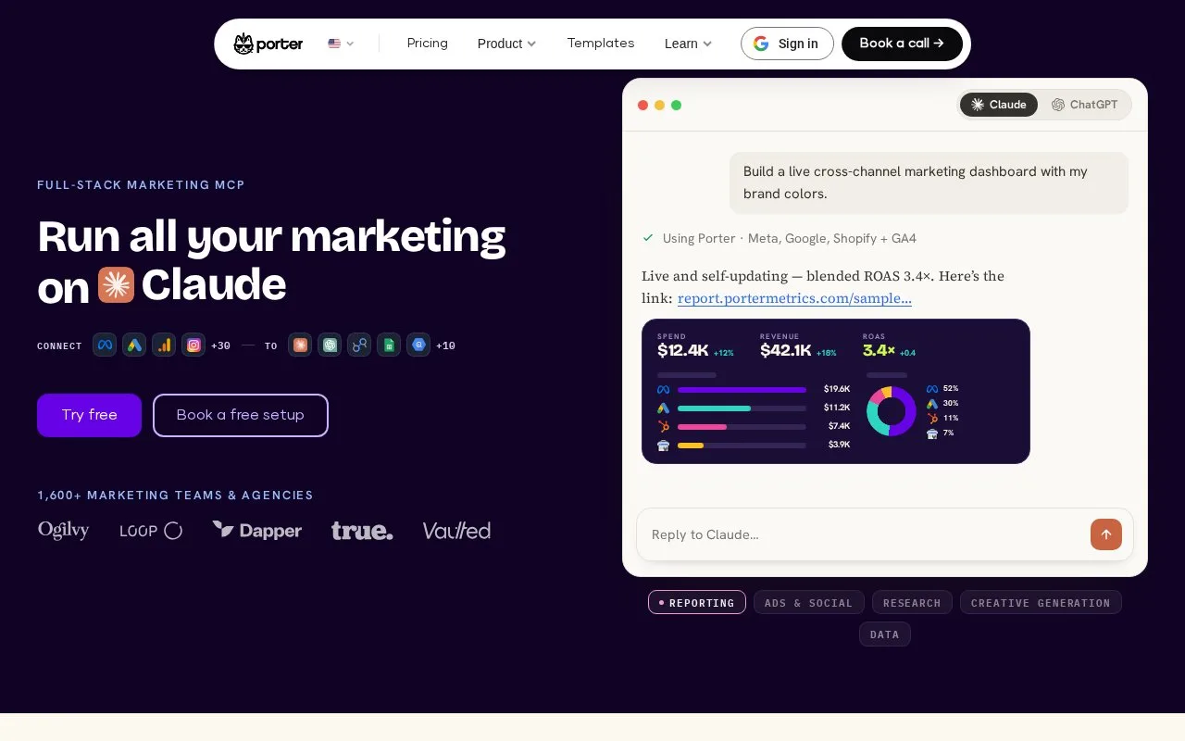Click the Claude icon in the To row
This screenshot has height=741, width=1185.
[x=300, y=345]
